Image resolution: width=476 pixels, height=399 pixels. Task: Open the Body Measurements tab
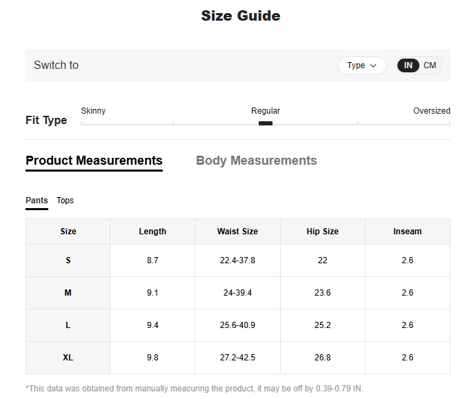point(256,161)
